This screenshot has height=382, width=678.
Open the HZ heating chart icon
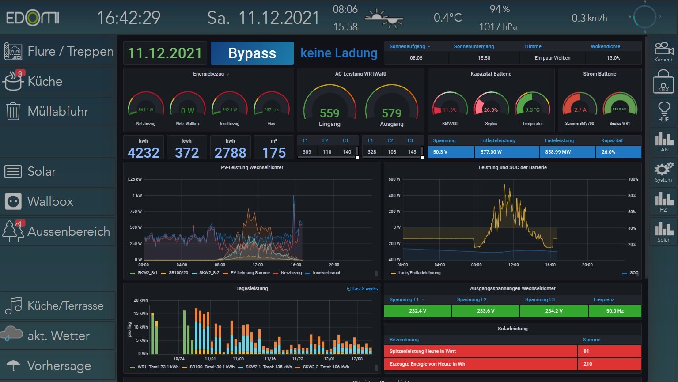tap(663, 201)
